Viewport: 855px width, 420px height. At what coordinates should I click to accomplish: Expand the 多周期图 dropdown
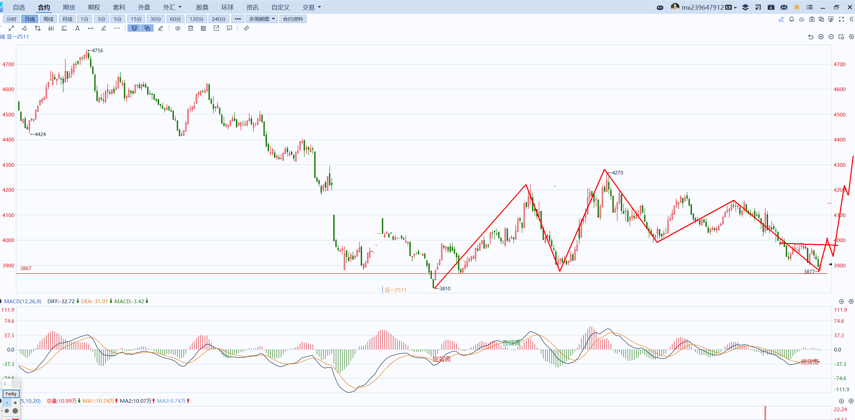pyautogui.click(x=262, y=19)
